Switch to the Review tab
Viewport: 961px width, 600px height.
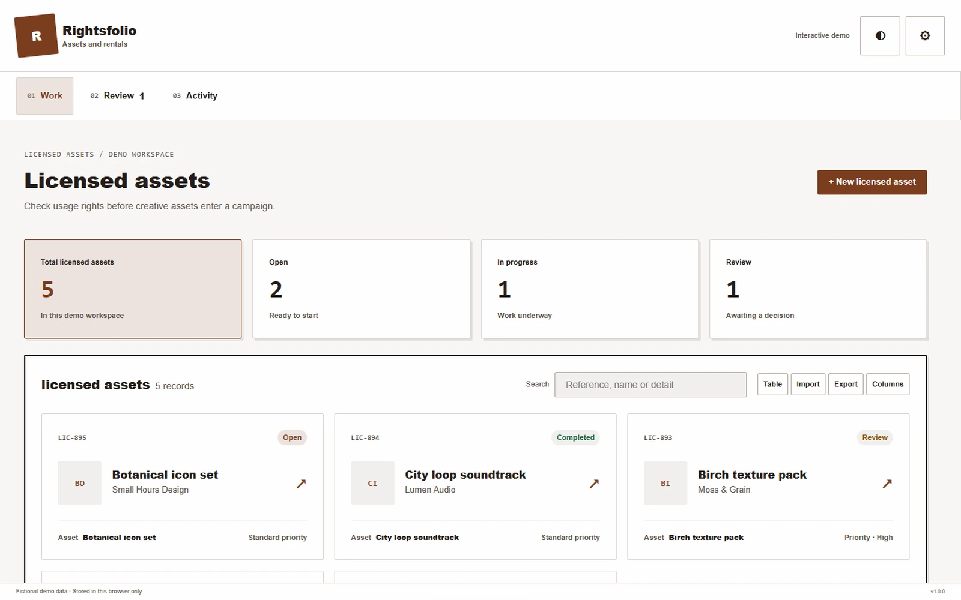117,96
